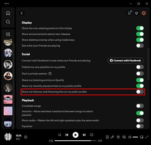Screen dimensions: 151x145
Task: Open woman in black dress artist thumbnail
Action: point(8,76)
